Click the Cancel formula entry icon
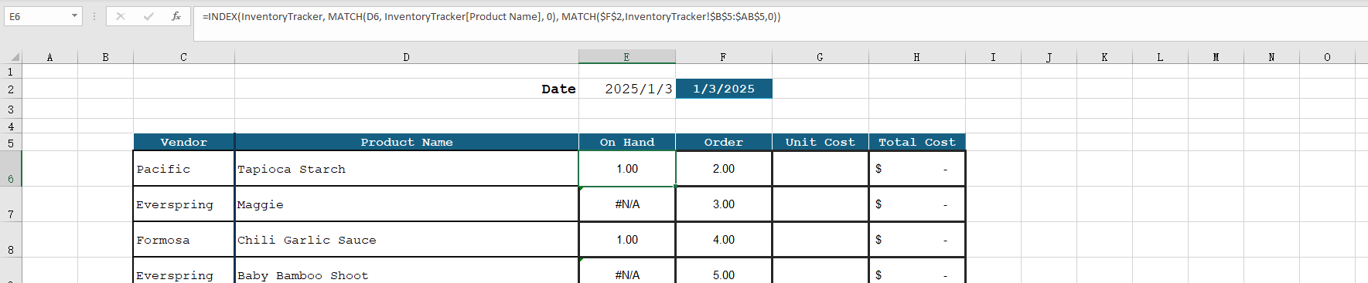1368x283 pixels. 121,16
